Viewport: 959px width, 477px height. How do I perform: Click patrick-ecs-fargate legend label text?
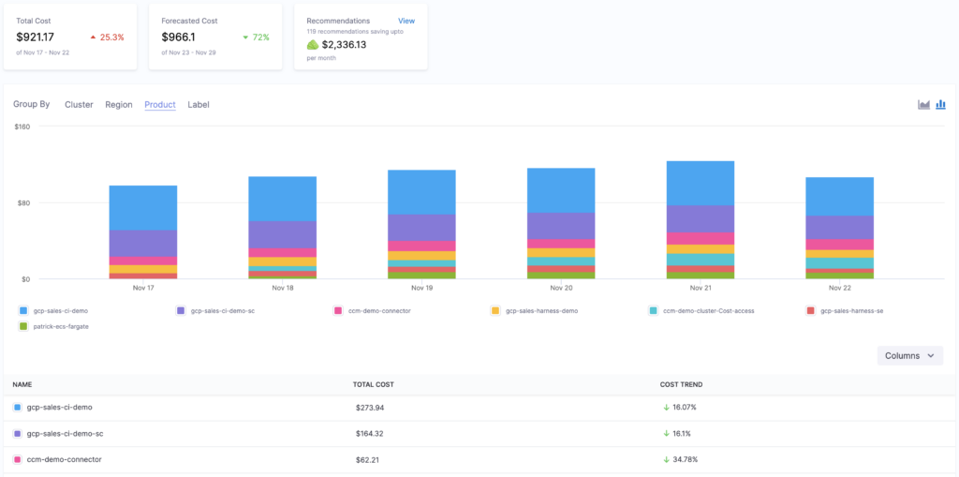[61, 326]
